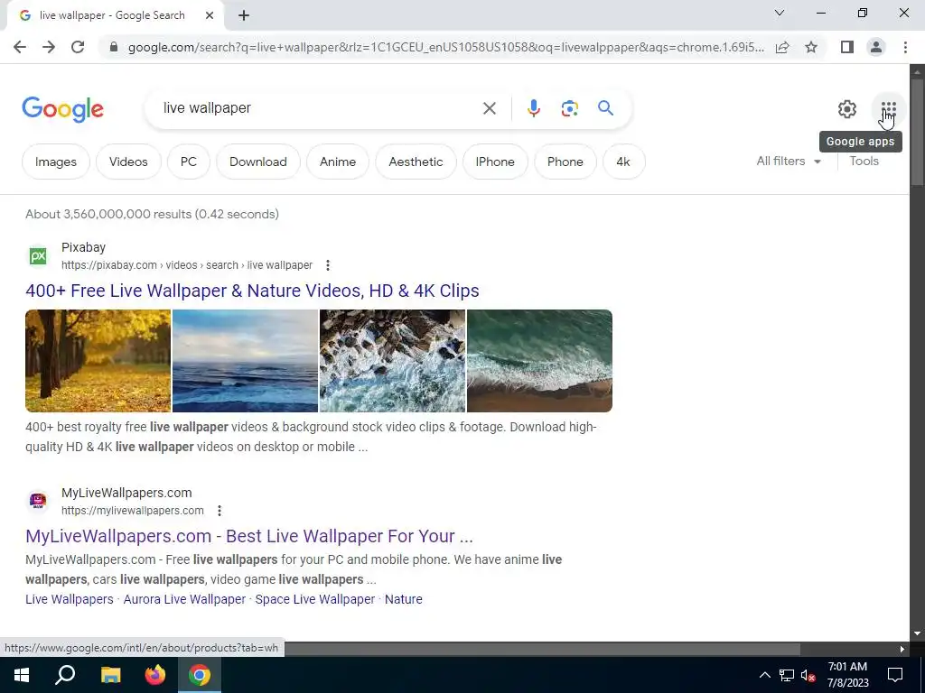Open Nature sitelink
The height and width of the screenshot is (693, 925).
(x=404, y=599)
